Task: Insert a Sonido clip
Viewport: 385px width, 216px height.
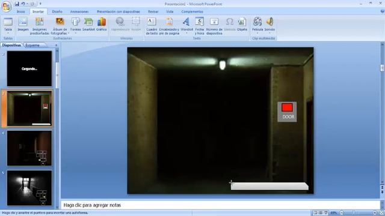Action: click(x=269, y=26)
